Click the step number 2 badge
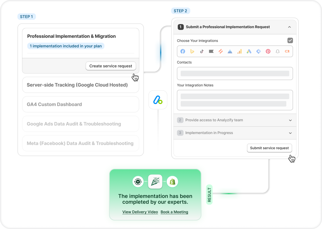This screenshot has width=322, height=229. click(x=180, y=120)
